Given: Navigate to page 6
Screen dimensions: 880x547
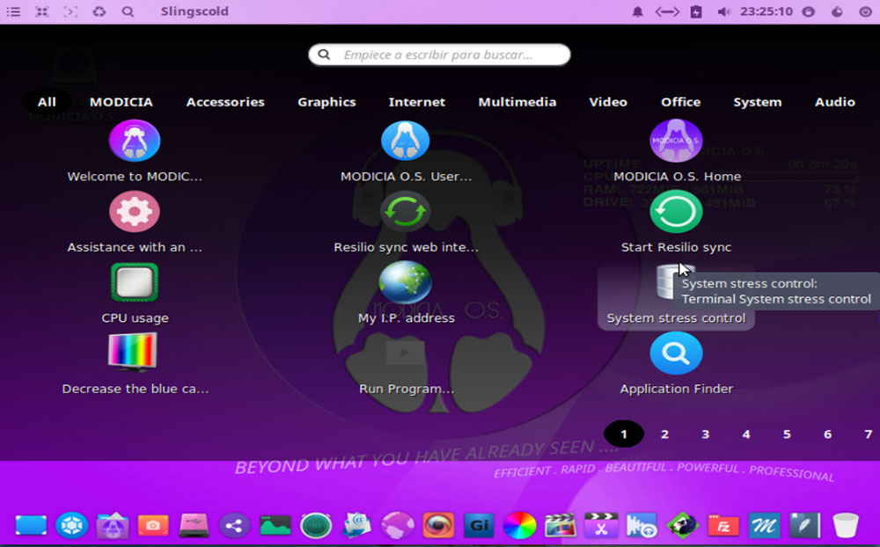Looking at the screenshot, I should [827, 434].
